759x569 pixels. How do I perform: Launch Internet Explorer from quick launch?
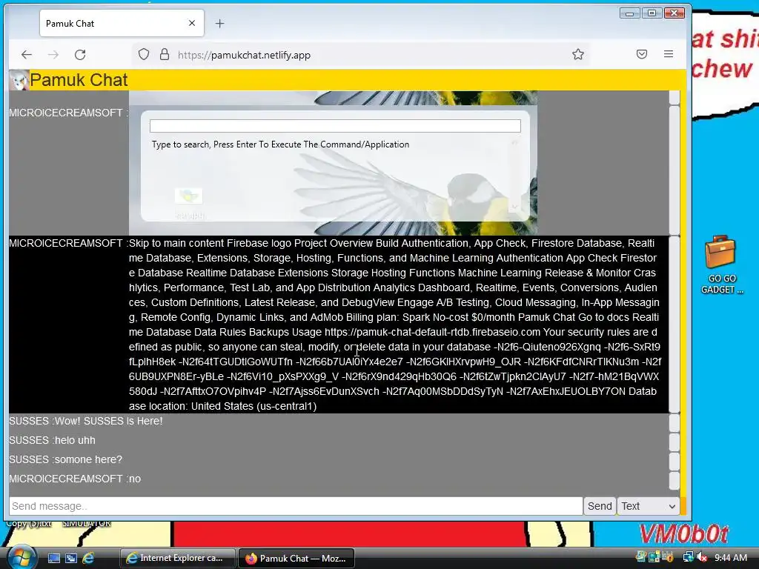[x=89, y=558]
